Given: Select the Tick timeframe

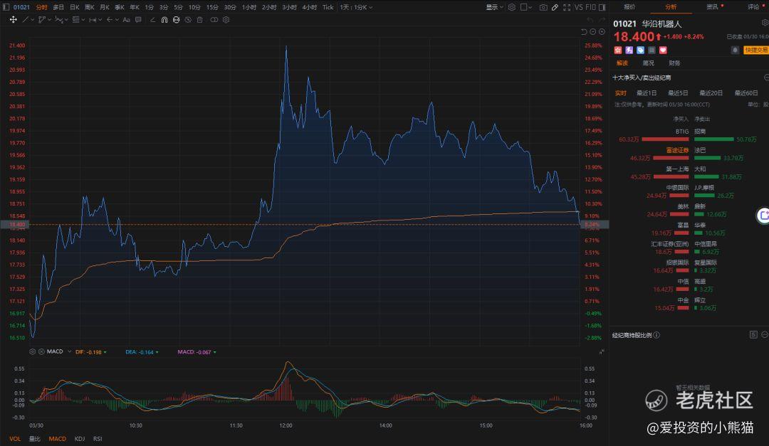Looking at the screenshot, I should point(328,7).
